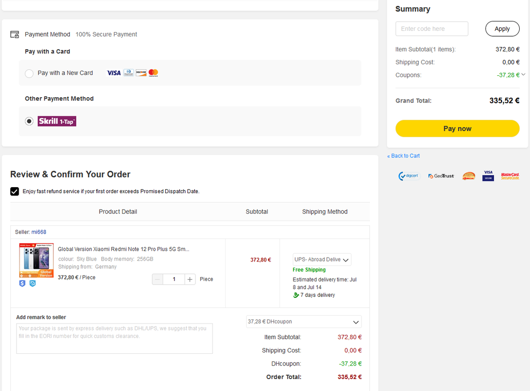
Task: Click the light-blue badge icon under product image
Action: [32, 283]
